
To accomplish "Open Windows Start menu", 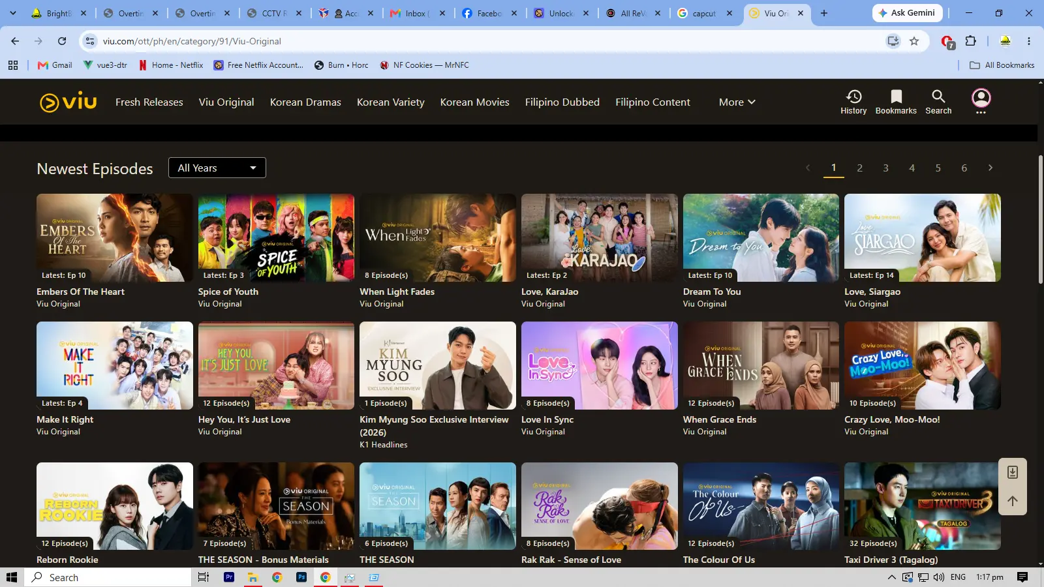I will (x=12, y=577).
